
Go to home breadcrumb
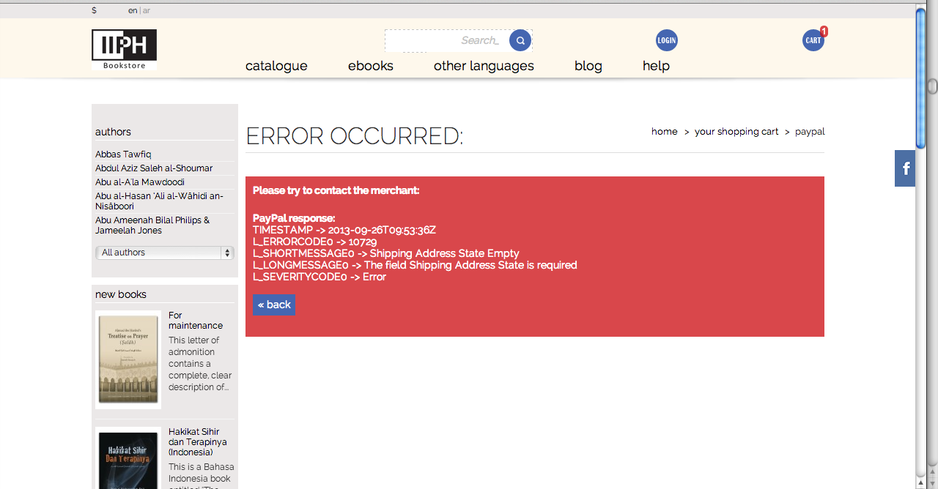(665, 132)
